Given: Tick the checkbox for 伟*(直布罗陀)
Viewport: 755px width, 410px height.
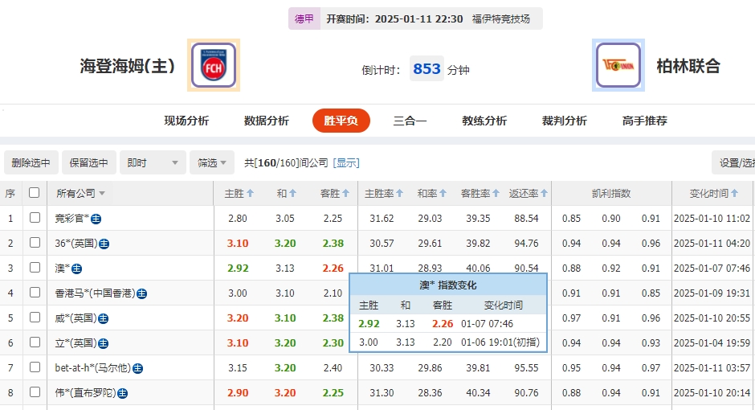Looking at the screenshot, I should coord(35,392).
